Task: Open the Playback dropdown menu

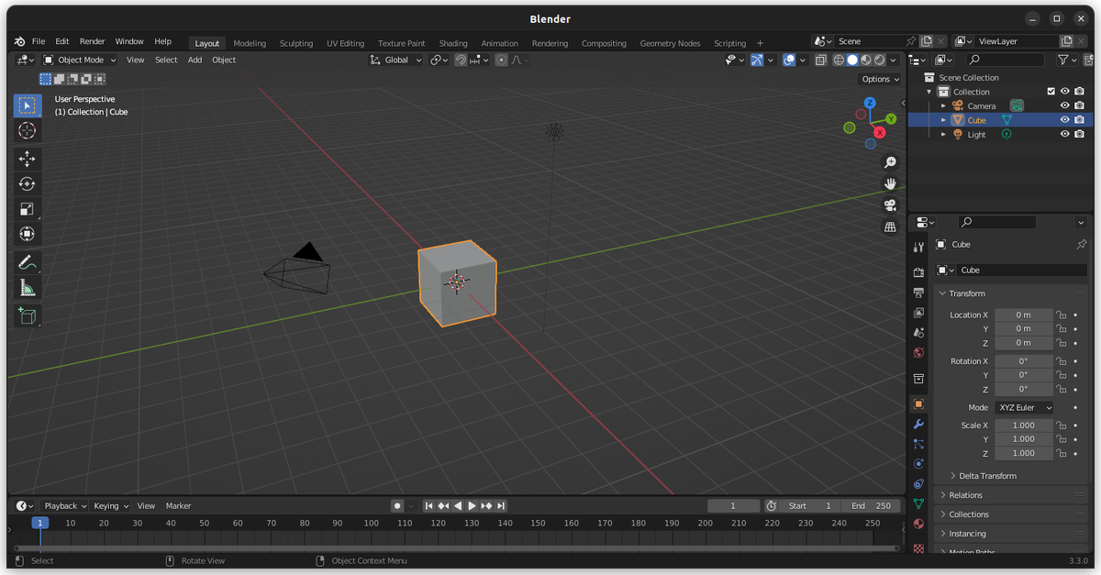Action: (65, 505)
